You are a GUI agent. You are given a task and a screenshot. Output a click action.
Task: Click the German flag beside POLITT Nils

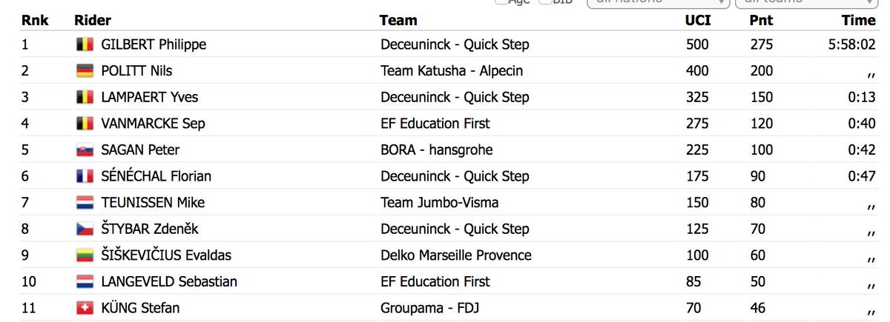point(85,71)
